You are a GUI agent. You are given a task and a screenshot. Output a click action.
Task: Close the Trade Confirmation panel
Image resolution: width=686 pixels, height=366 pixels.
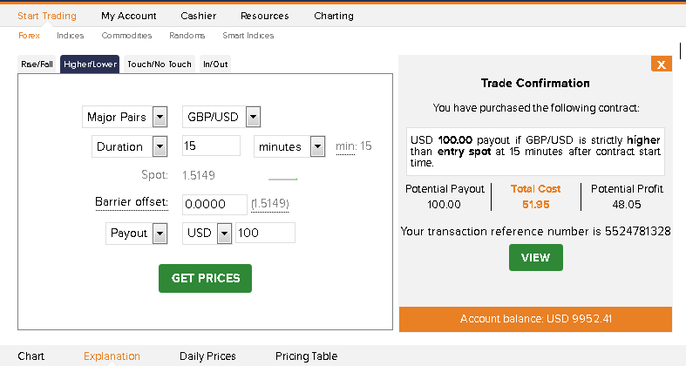point(661,64)
